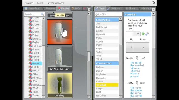Choose the Lamps tool
179x100 pixels.
107,89
